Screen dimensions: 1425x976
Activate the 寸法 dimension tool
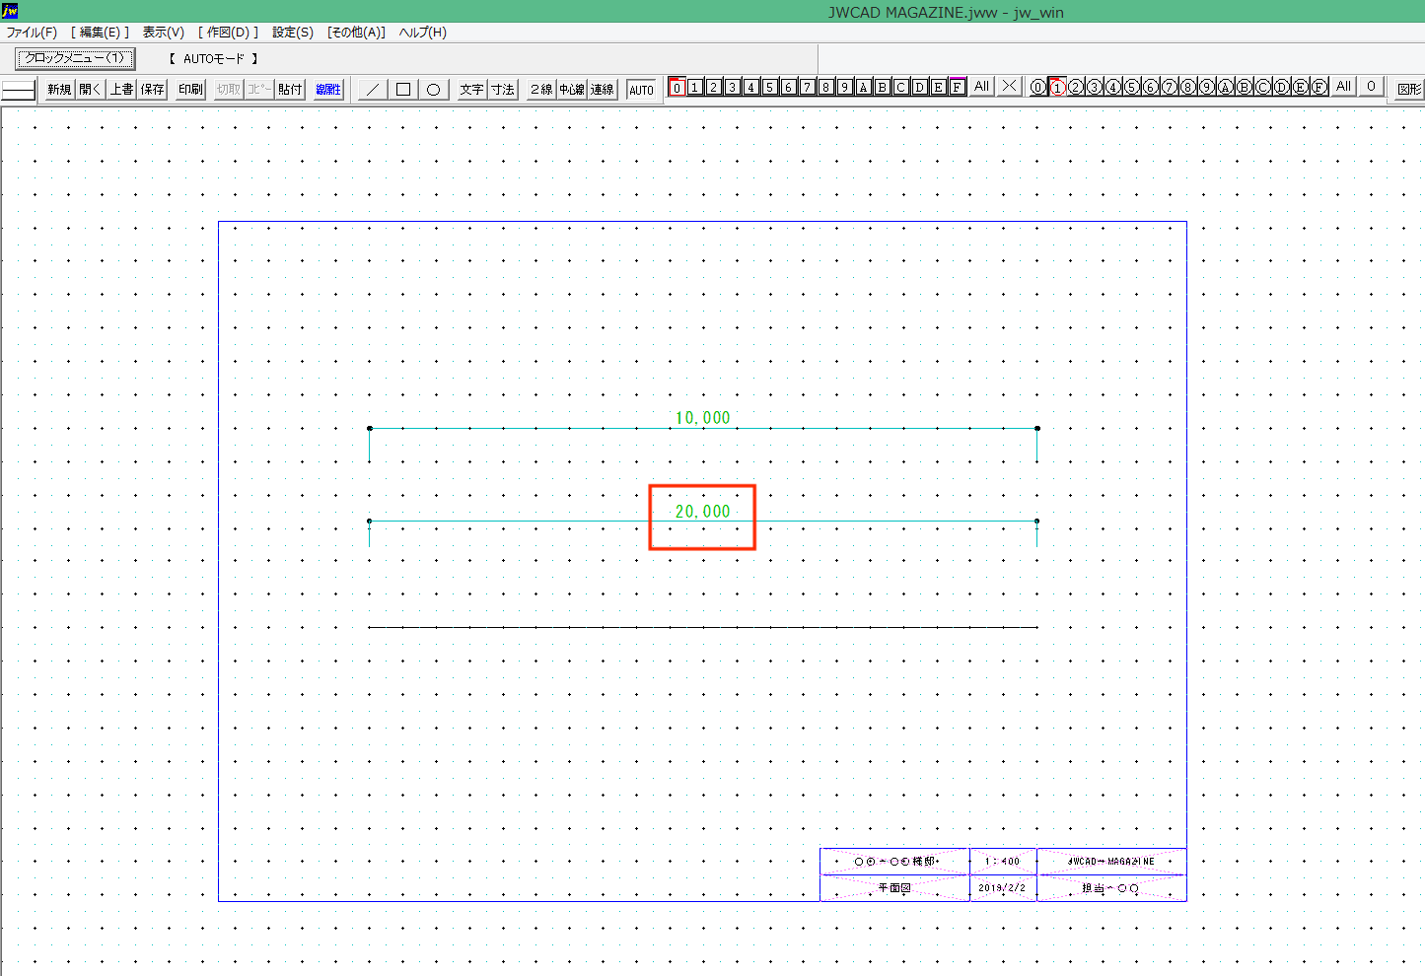click(x=503, y=90)
